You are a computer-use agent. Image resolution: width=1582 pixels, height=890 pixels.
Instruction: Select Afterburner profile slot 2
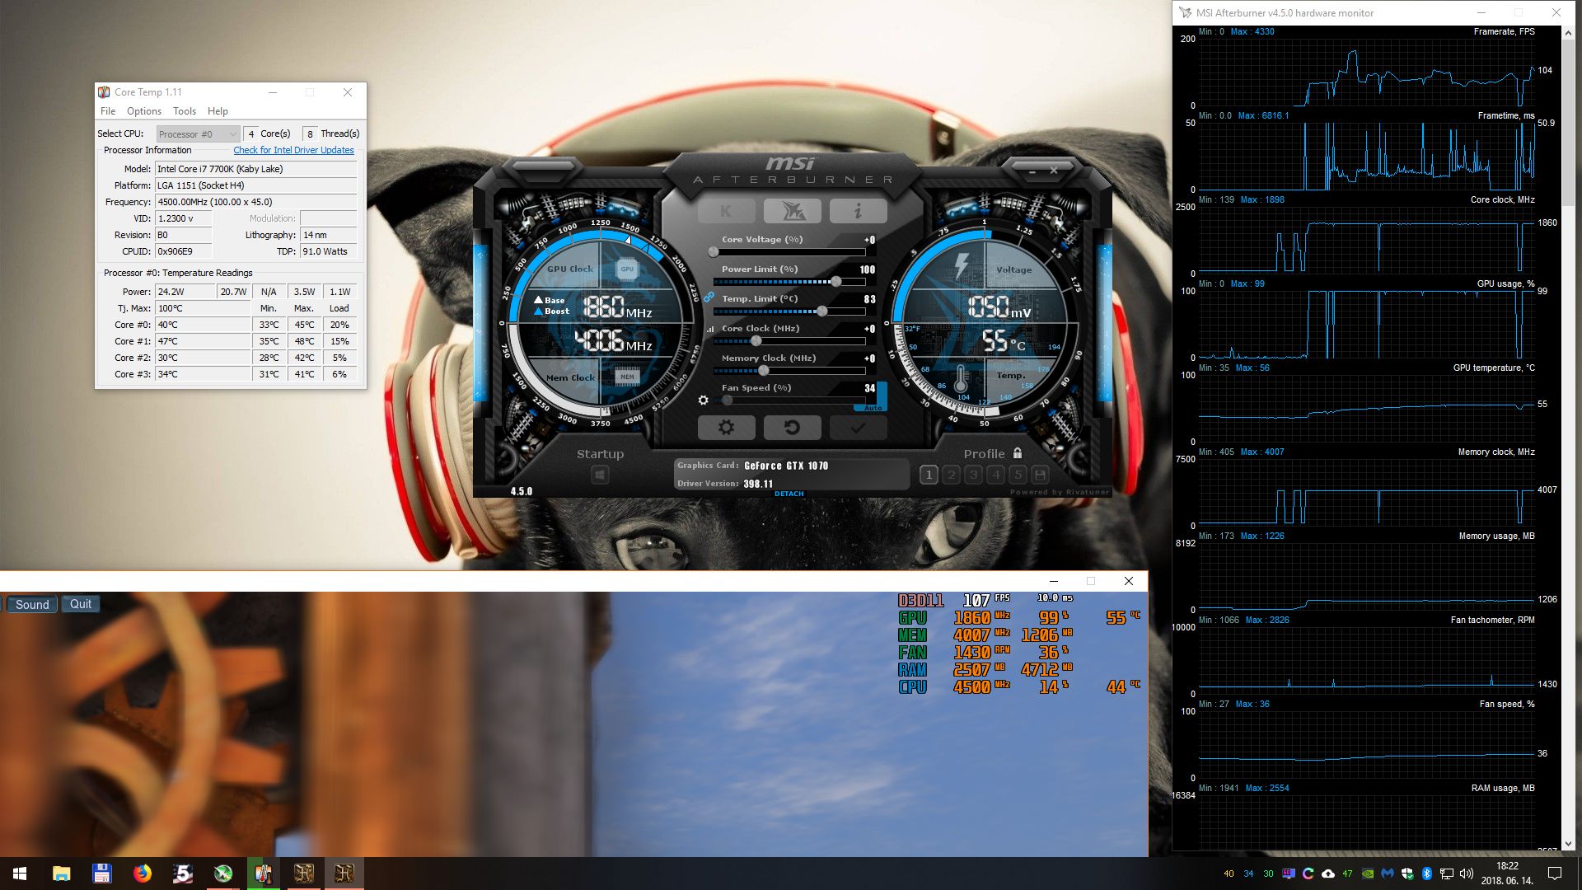click(951, 475)
